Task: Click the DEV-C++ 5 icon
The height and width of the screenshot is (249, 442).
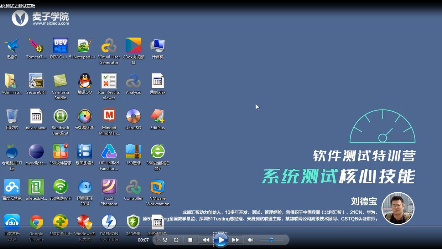Action: [61, 46]
